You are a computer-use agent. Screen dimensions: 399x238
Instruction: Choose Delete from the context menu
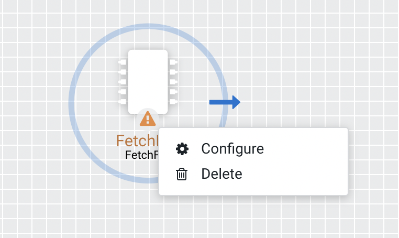pyautogui.click(x=222, y=174)
